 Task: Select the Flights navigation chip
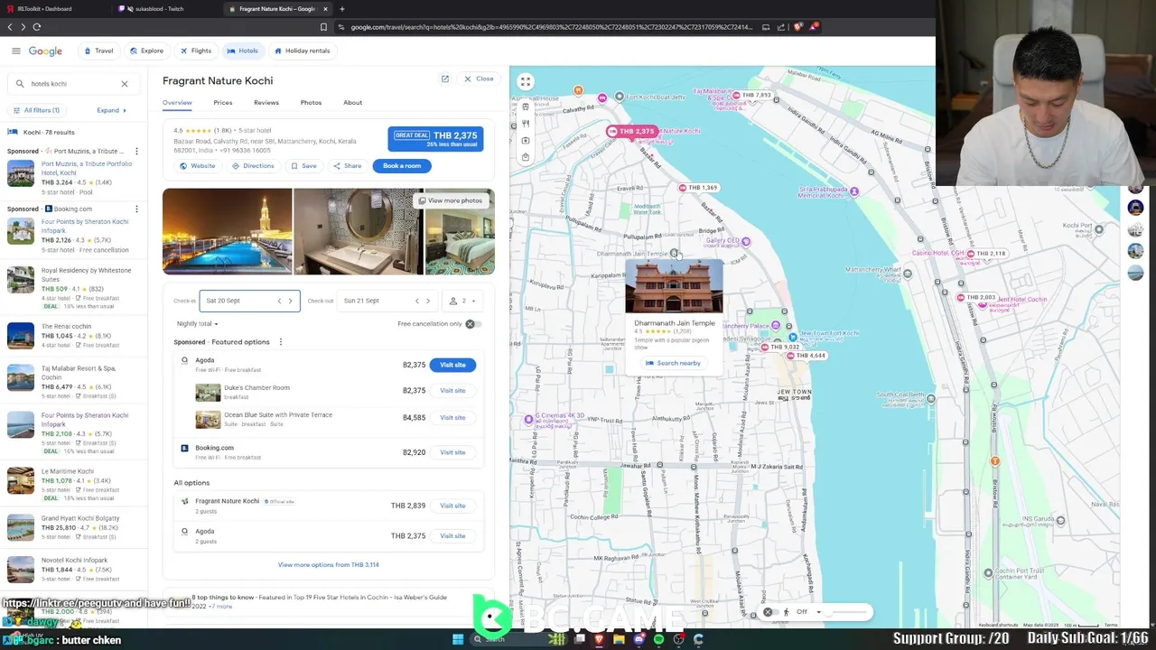(x=195, y=51)
